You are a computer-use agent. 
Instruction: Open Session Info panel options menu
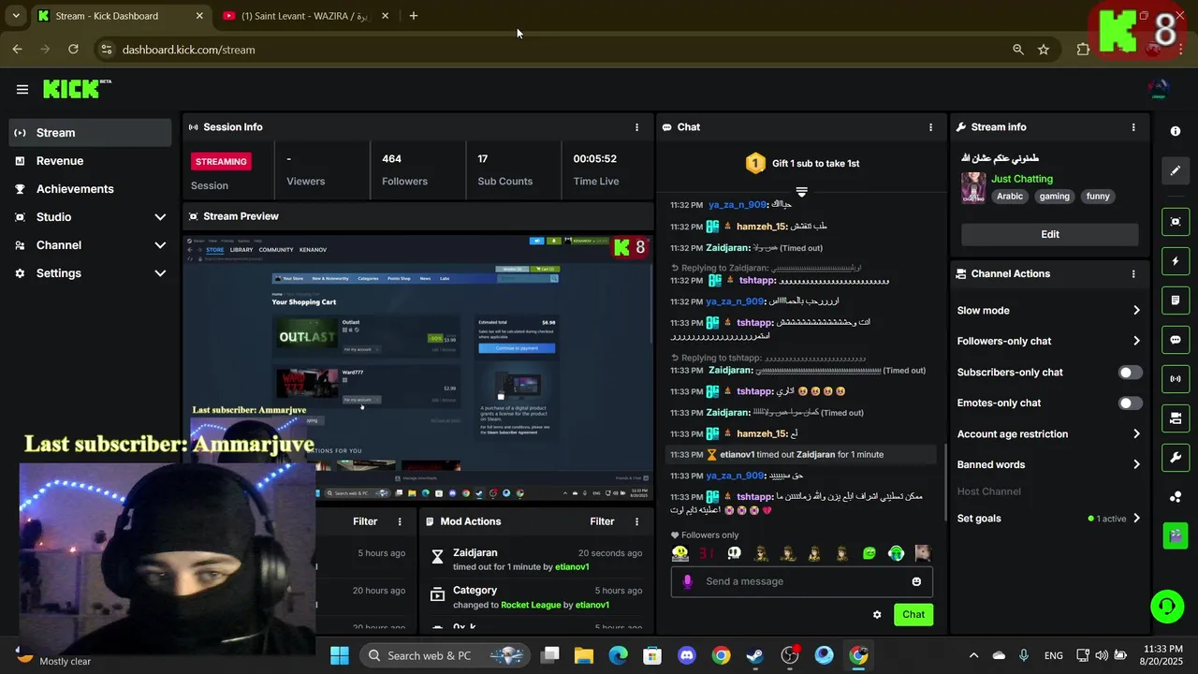637,127
